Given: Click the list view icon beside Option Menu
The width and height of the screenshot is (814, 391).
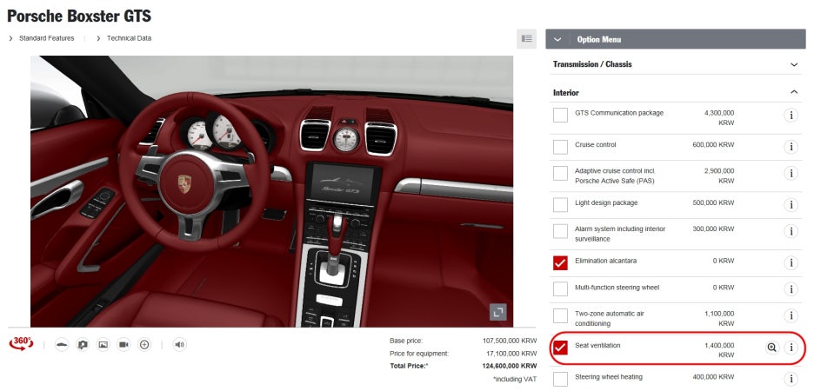Looking at the screenshot, I should pyautogui.click(x=527, y=39).
